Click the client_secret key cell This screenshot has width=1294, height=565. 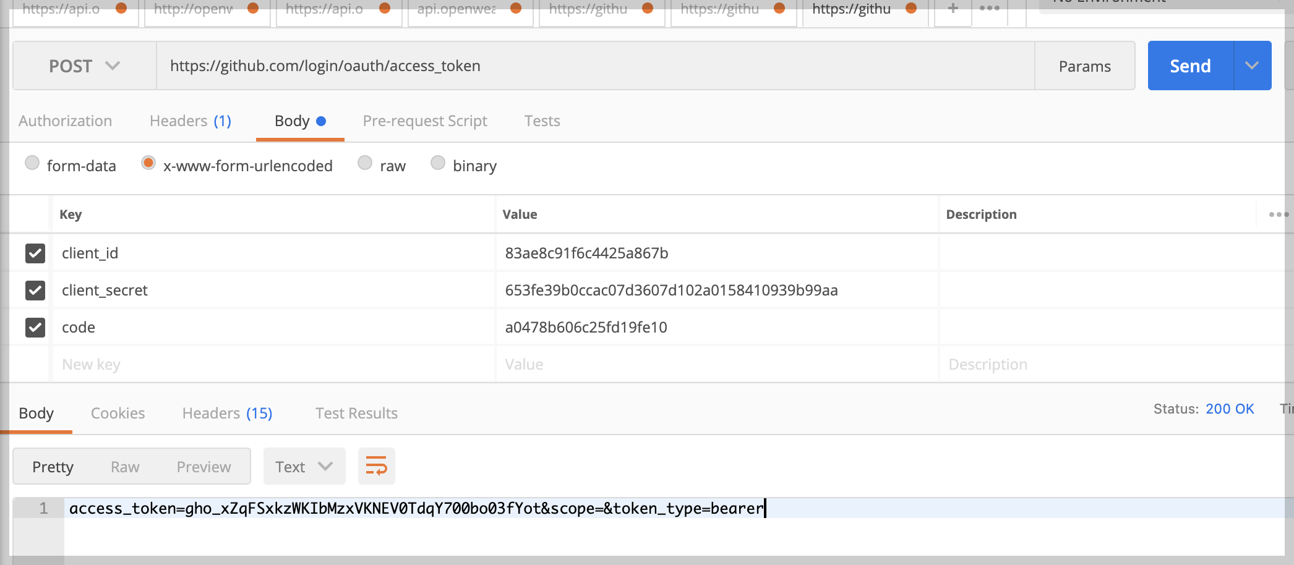click(273, 290)
